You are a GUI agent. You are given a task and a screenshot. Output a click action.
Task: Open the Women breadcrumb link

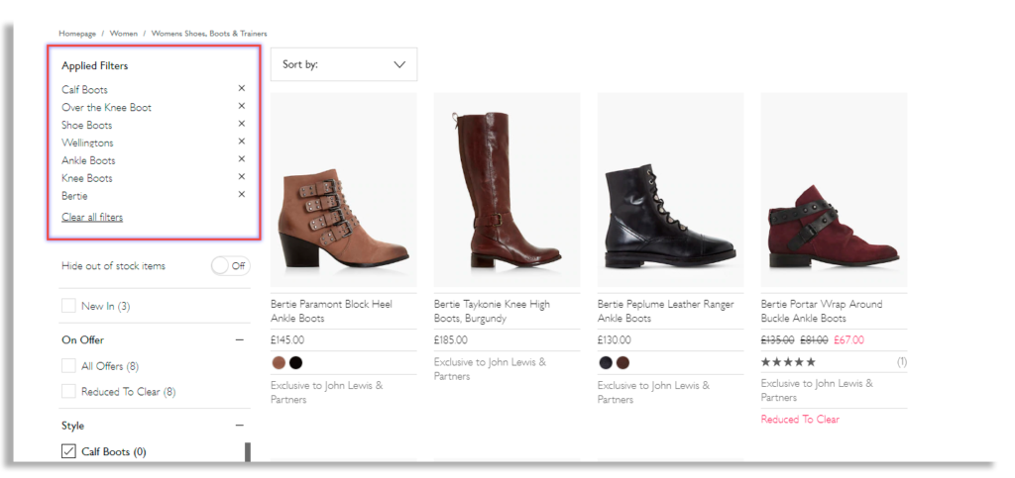[x=124, y=34]
